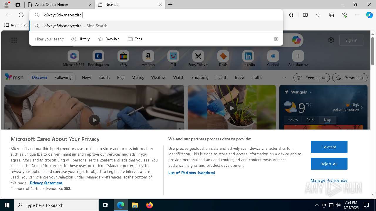
Task: Open the Microsoft 365 shortcut
Action: click(73, 58)
